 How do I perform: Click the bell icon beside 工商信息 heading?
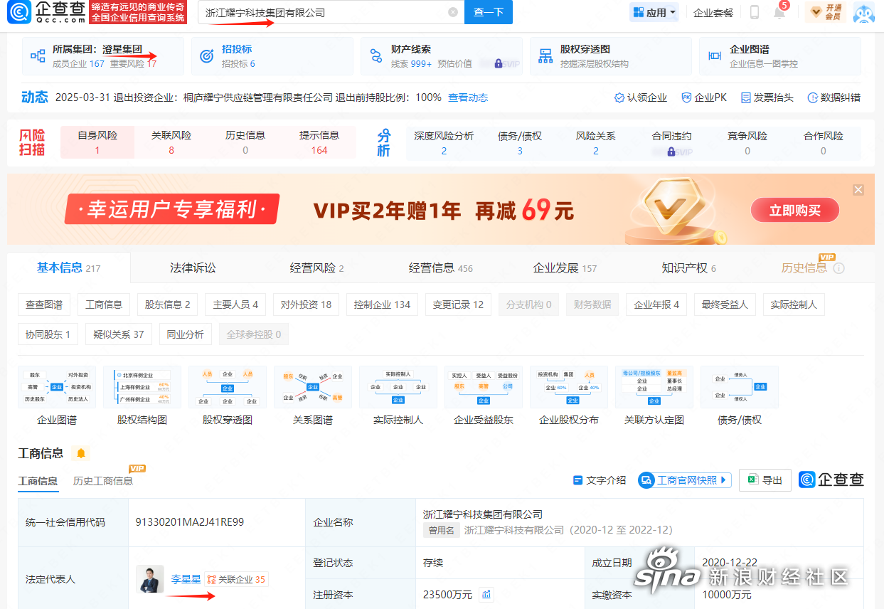(81, 453)
